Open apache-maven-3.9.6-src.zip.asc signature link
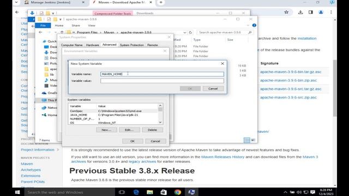349x196 pixels. pyautogui.click(x=288, y=97)
